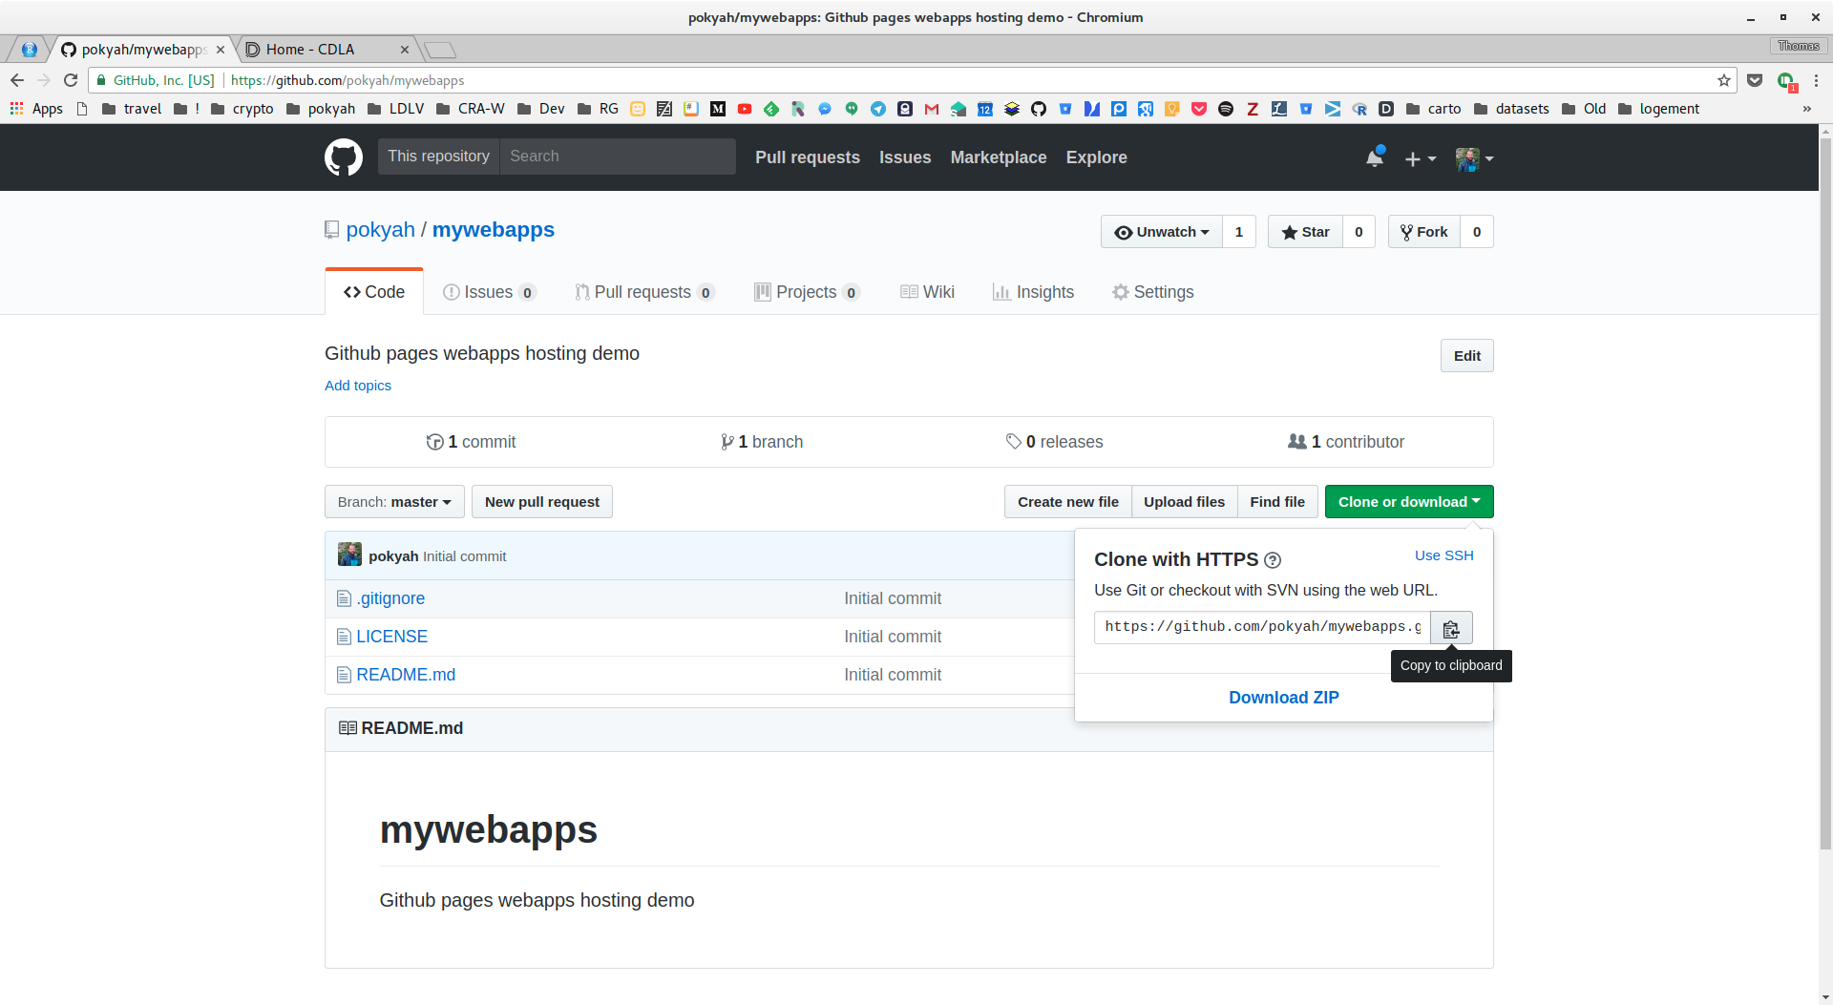This screenshot has height=1005, width=1833.
Task: Click the GitHub Octocat logo
Action: pos(344,157)
